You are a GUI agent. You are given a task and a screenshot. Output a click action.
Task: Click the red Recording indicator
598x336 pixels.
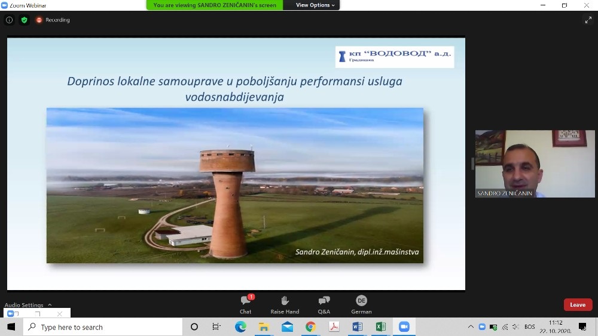[53, 20]
